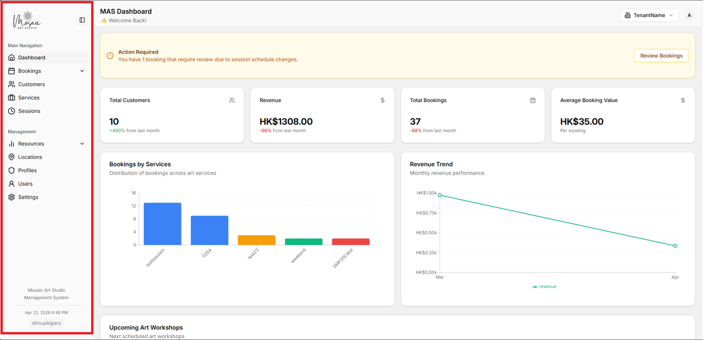Open Services via the briefcase icon

(x=11, y=98)
